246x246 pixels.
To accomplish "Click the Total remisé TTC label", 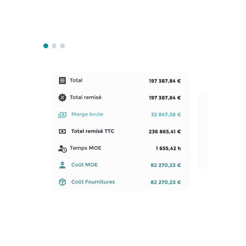I will tap(93, 131).
